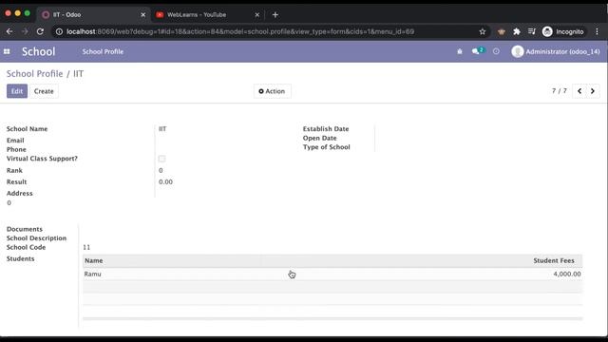Viewport: 608px width, 342px height.
Task: Click the macOS yellow minimize button
Action: [17, 13]
